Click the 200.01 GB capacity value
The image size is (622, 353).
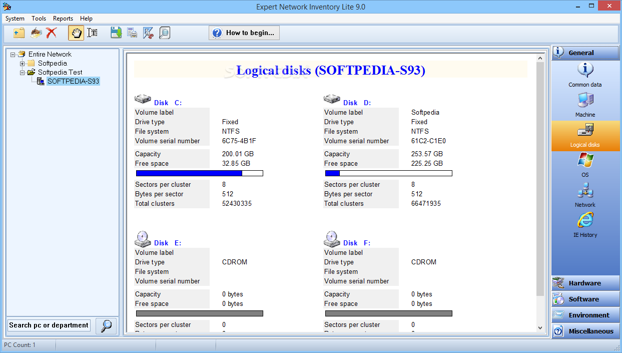[x=238, y=154]
